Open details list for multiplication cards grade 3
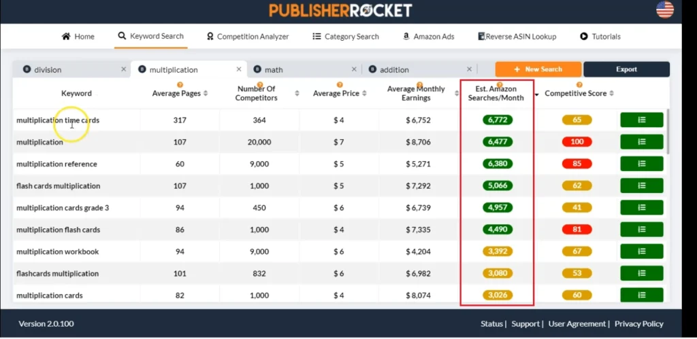The height and width of the screenshot is (339, 697). [641, 207]
